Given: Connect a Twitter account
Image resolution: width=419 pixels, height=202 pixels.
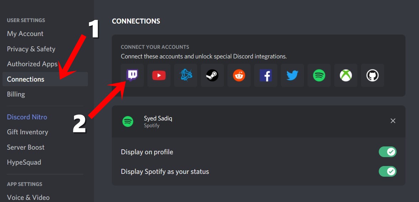Looking at the screenshot, I should [x=292, y=75].
